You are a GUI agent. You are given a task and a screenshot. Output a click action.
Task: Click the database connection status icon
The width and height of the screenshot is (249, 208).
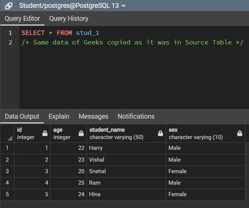tap(9, 6)
